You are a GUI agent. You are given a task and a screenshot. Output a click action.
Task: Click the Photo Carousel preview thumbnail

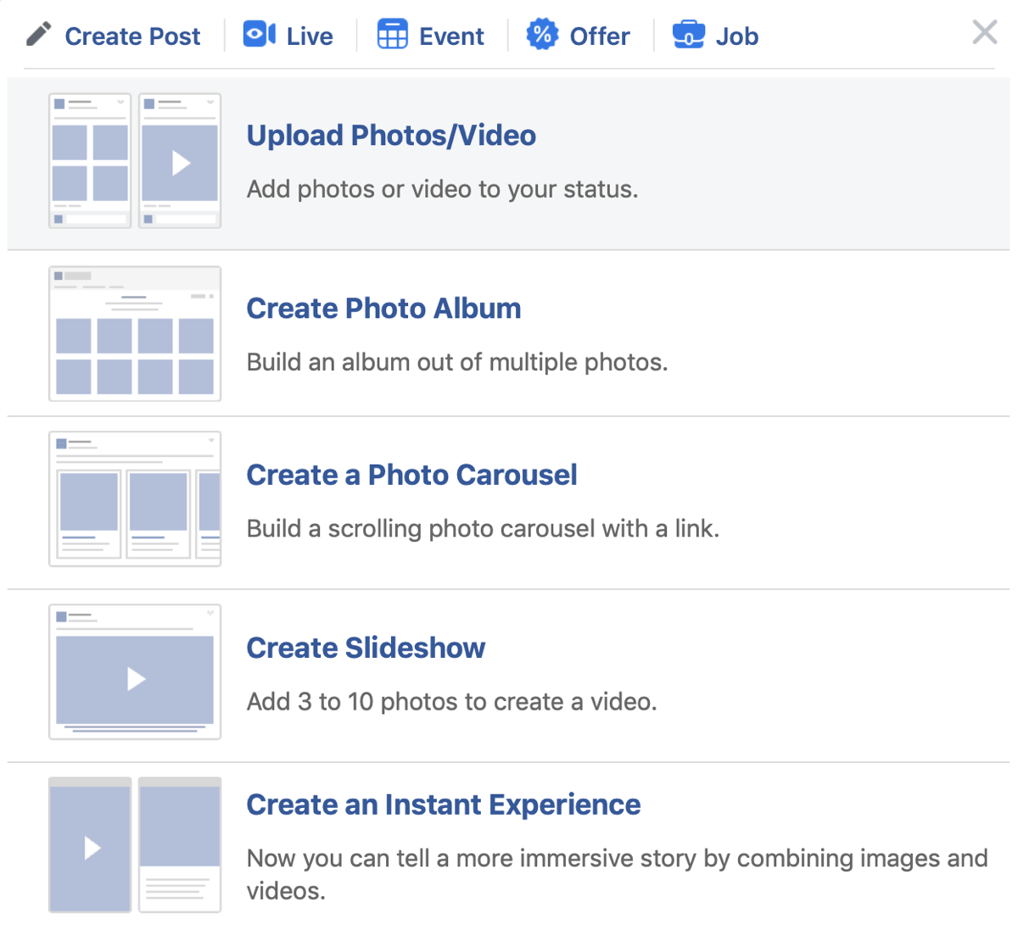[135, 499]
